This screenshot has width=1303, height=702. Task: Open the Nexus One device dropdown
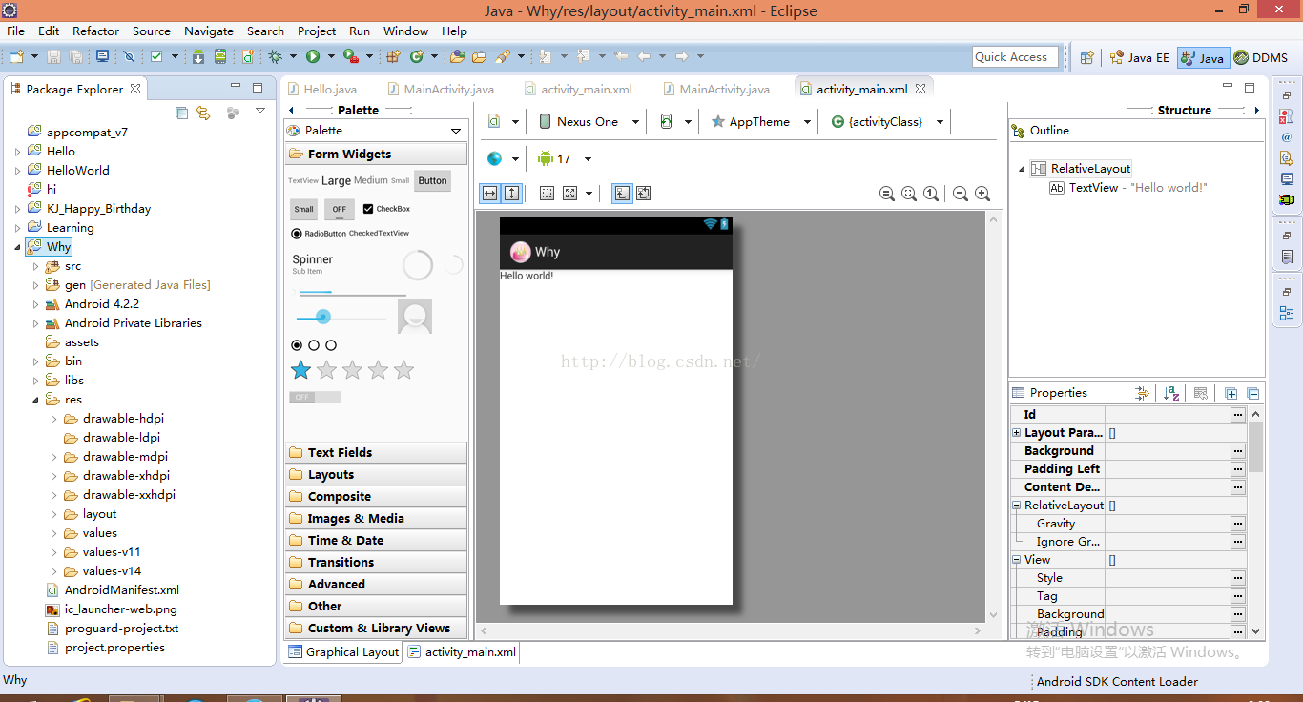[588, 122]
